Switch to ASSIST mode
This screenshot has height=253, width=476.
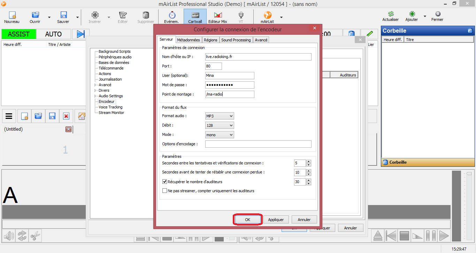click(19, 34)
